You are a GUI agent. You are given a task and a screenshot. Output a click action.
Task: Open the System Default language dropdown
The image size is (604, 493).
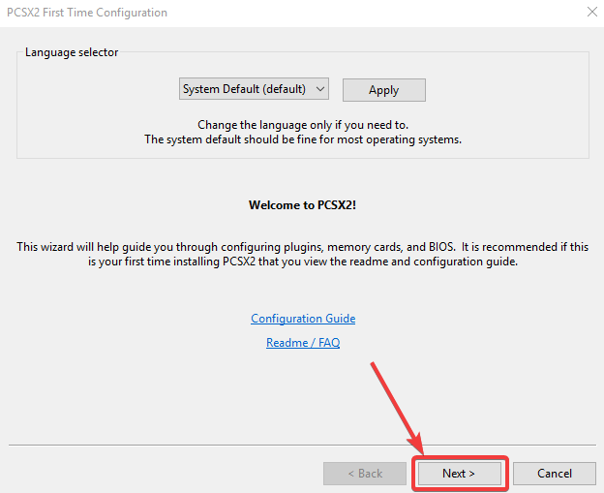pos(254,89)
